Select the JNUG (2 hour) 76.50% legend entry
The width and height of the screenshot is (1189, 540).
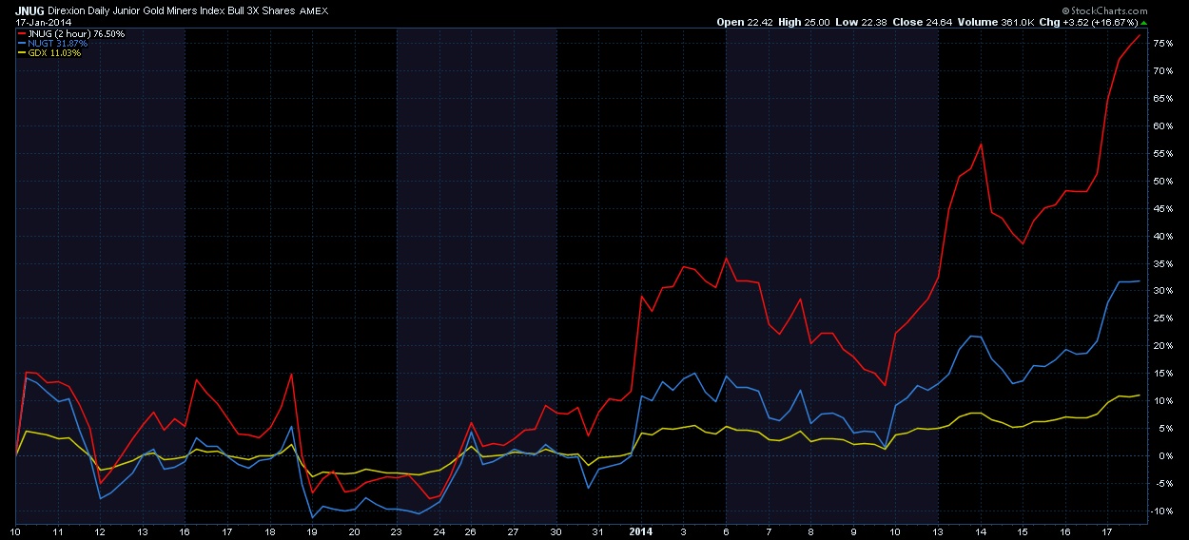point(74,34)
